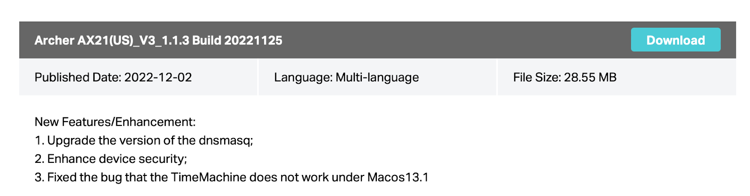Click the Language label
Screen dimensions: 750x196
(303, 77)
